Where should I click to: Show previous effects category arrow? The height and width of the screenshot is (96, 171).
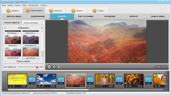point(5,28)
